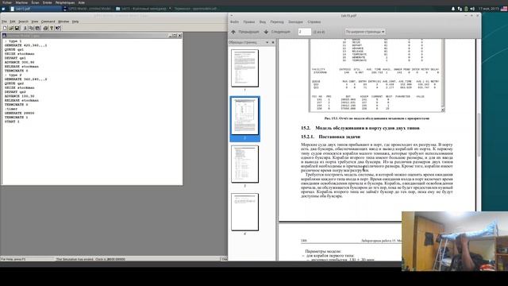The height and width of the screenshot is (286, 508).
Task: Open GPSS Window menu
Action: (x=63, y=21)
